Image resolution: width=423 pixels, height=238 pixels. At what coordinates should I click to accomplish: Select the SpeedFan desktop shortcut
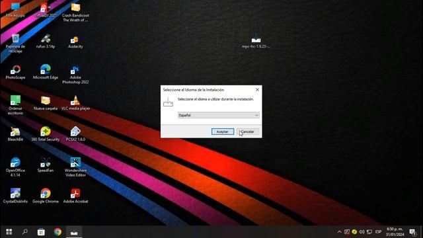(x=46, y=165)
